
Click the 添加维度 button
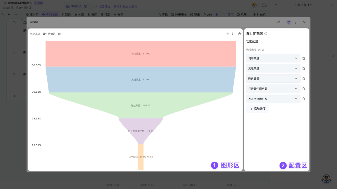[258, 109]
